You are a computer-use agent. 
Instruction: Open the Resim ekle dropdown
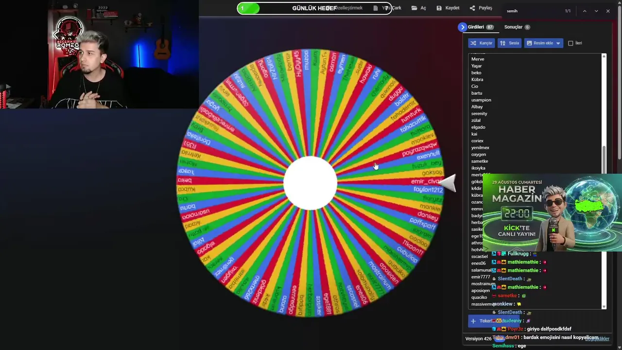click(x=543, y=43)
